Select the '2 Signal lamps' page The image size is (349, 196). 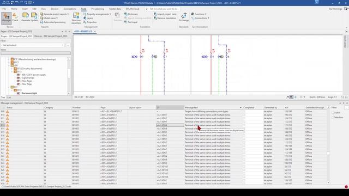pos(26,78)
